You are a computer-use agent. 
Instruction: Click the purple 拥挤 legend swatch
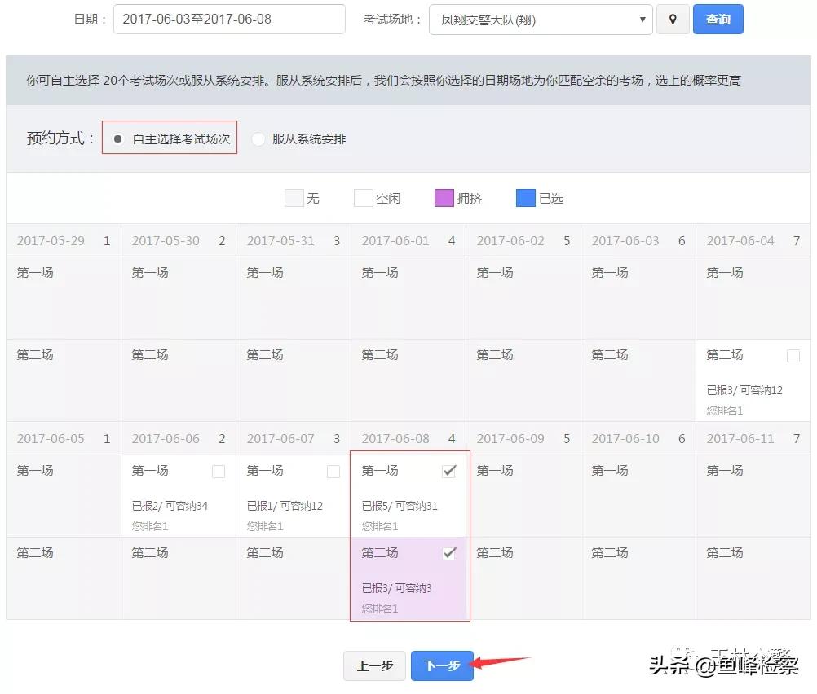pyautogui.click(x=444, y=197)
